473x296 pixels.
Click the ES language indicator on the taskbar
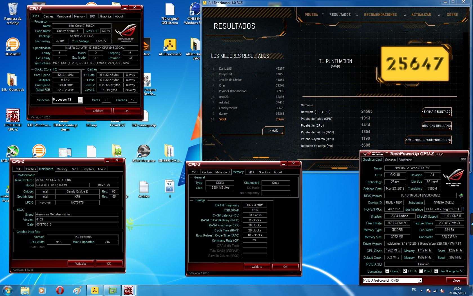[414, 290]
